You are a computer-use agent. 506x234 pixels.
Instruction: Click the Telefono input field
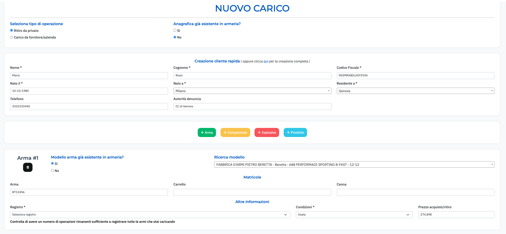pyautogui.click(x=89, y=106)
